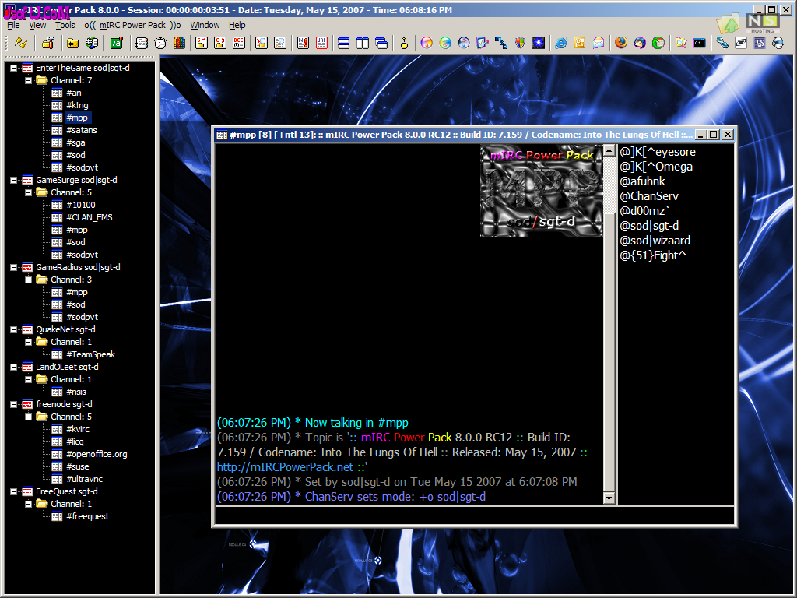Screen dimensions: 797x598
Task: Open the channels folder (#+) toolbar icon
Action: click(x=72, y=44)
